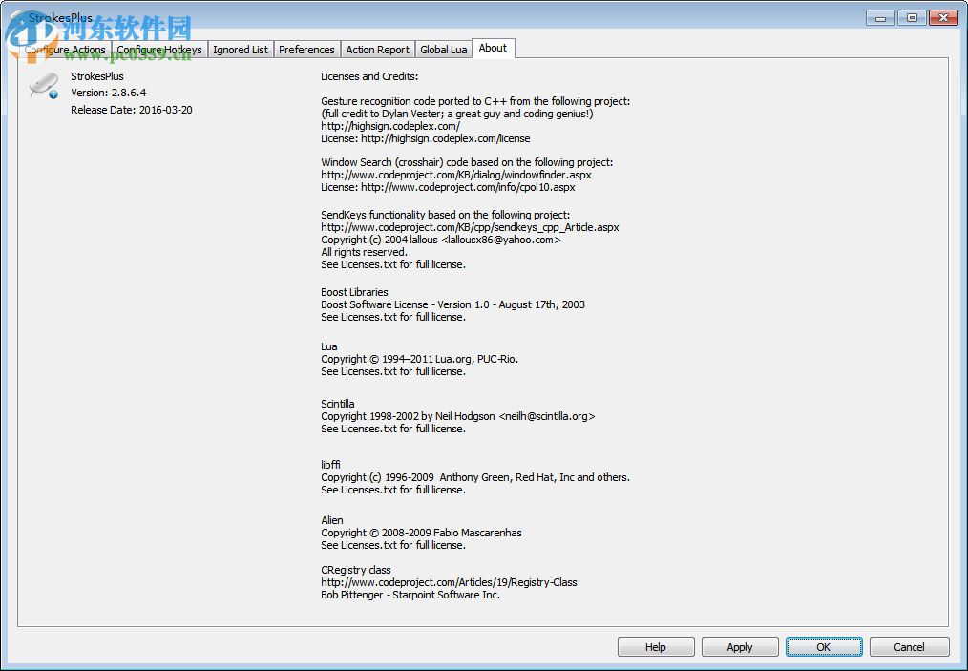968x671 pixels.
Task: Click the Help button
Action: tap(656, 646)
